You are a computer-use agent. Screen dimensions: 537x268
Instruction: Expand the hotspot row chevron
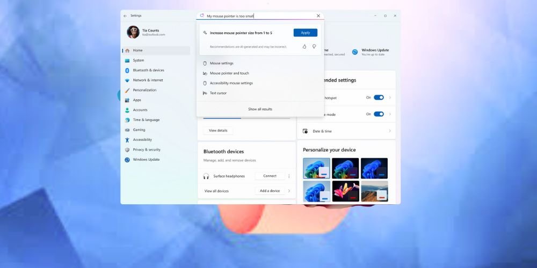point(390,98)
